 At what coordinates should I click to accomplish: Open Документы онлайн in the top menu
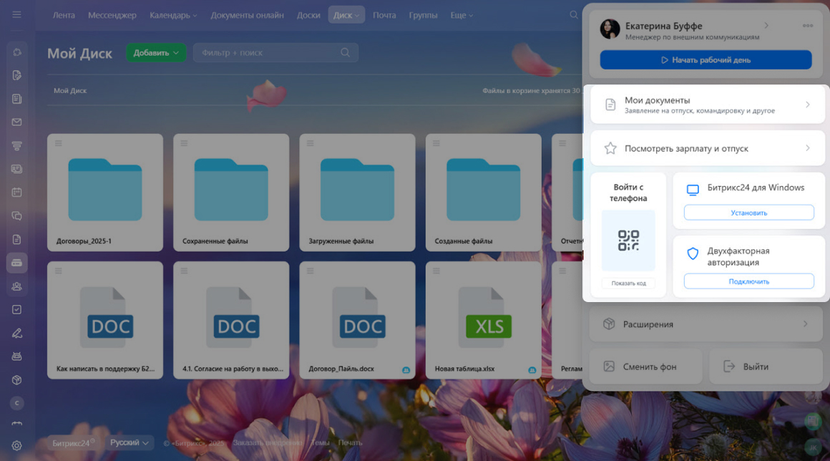(x=247, y=15)
